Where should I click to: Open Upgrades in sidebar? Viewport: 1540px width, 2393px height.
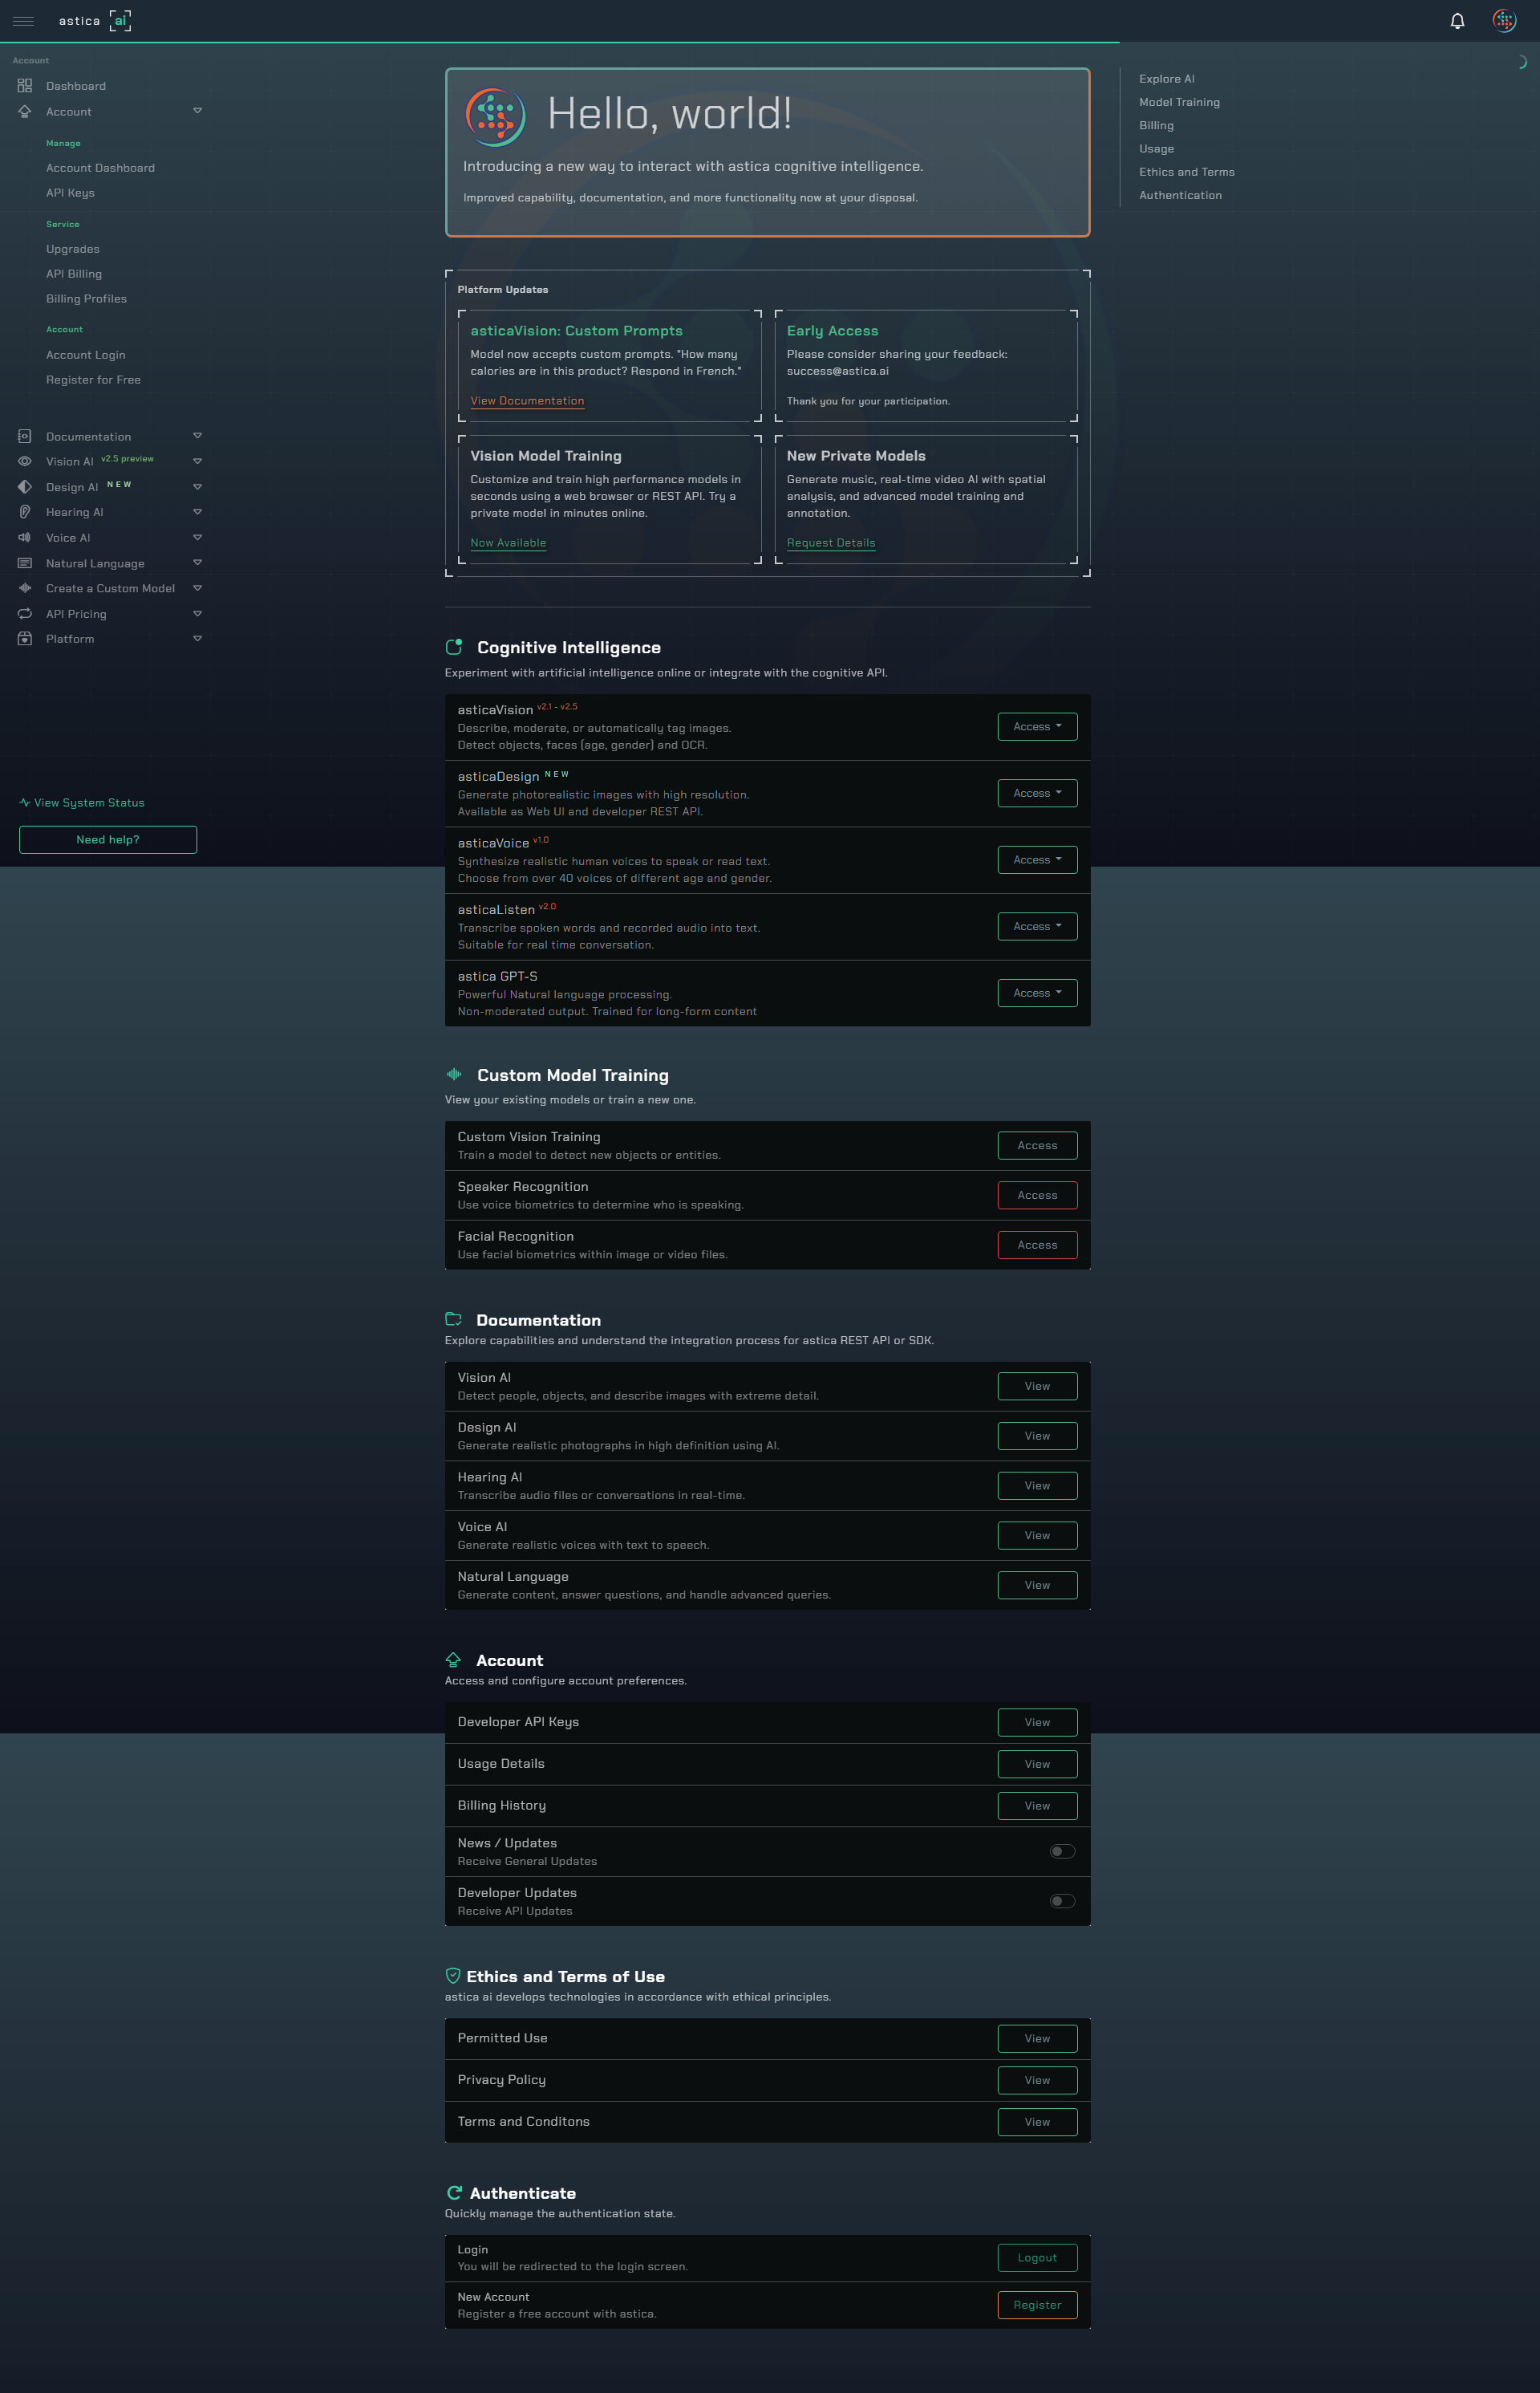coord(73,249)
